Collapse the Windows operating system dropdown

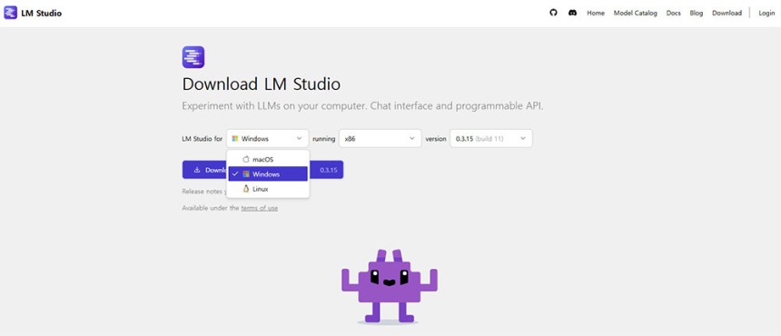(x=268, y=138)
